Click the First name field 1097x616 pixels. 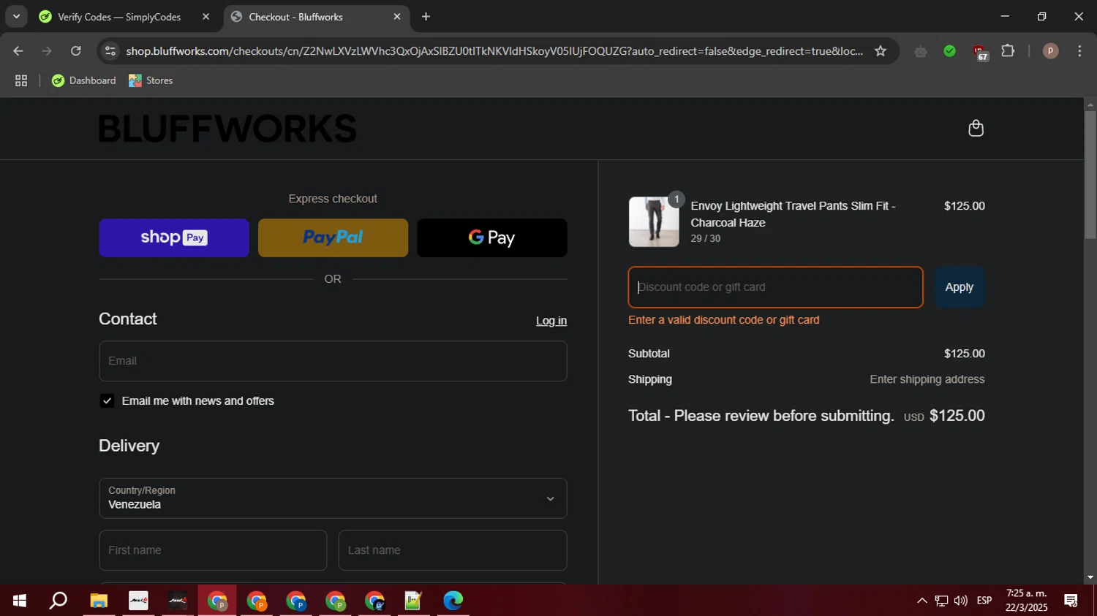[213, 550]
